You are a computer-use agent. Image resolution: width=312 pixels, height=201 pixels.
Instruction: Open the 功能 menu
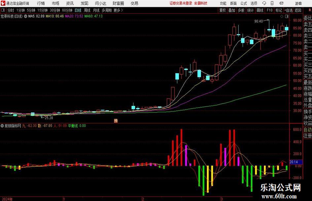click(223, 3)
